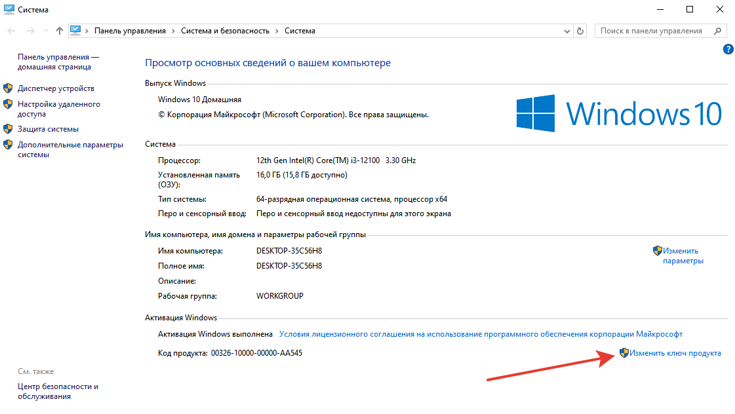Go up one level with the Up arrow
Viewport: 735px width, 414px height.
pos(59,31)
